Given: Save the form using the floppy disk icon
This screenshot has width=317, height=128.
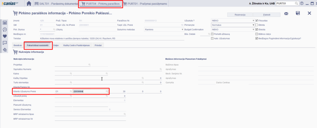Looking at the screenshot, I should 297,13.
